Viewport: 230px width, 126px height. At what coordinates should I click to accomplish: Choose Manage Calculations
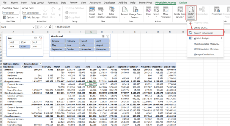206,55
